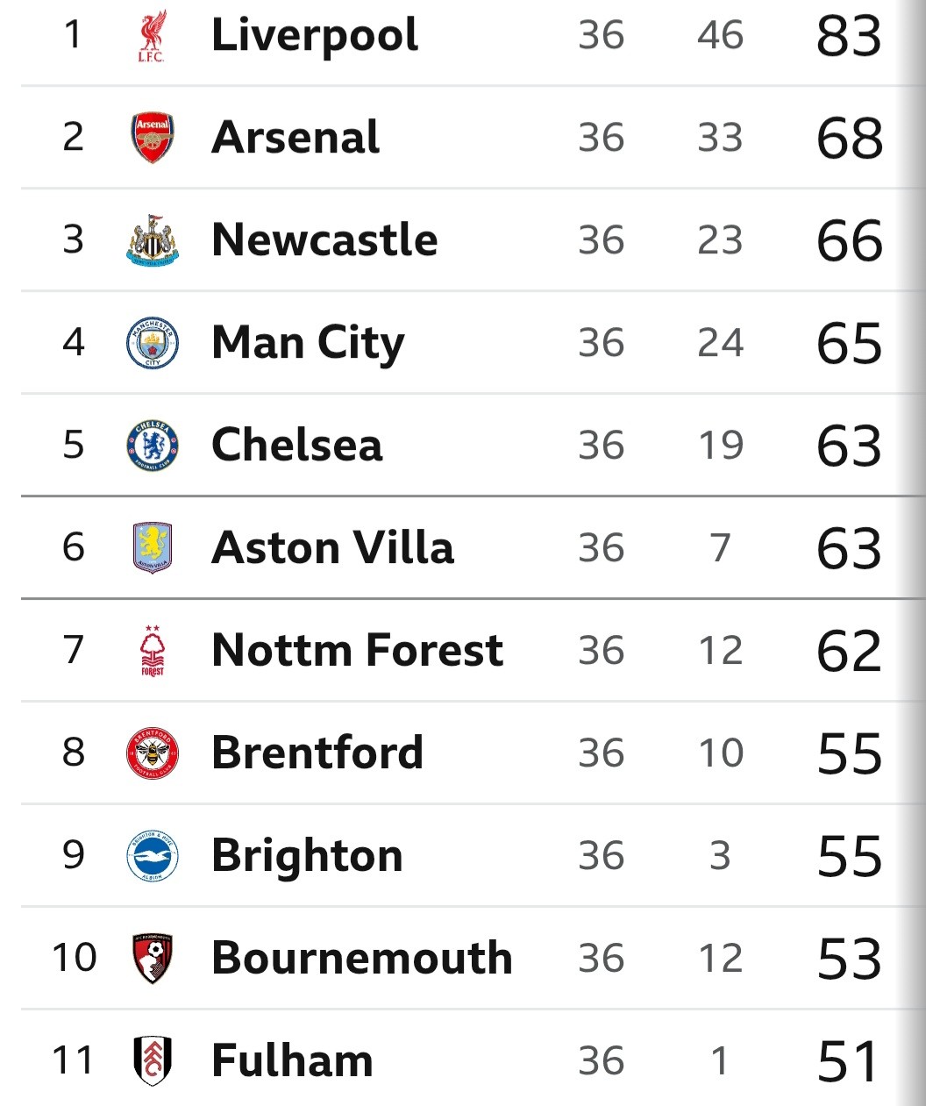The height and width of the screenshot is (1106, 947).
Task: Click Aston Villa's goal difference 7
Action: [720, 548]
